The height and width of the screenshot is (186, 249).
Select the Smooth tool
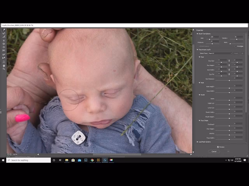point(4,37)
